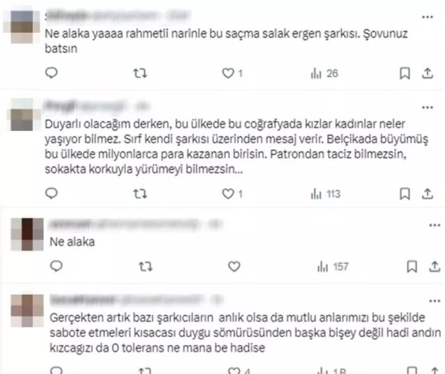This screenshot has height=374, width=445.
Task: Share the 'Duyarlı olacağım derken' tweet
Action: point(427,194)
